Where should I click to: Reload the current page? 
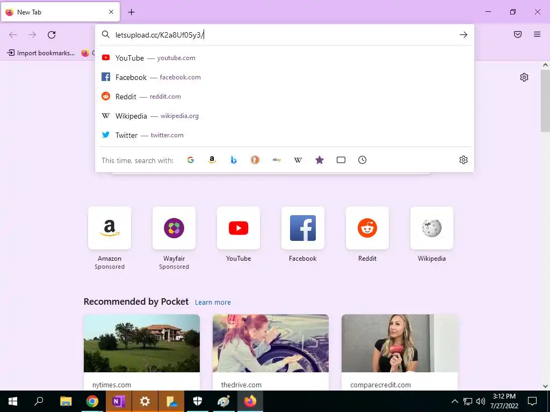52,35
